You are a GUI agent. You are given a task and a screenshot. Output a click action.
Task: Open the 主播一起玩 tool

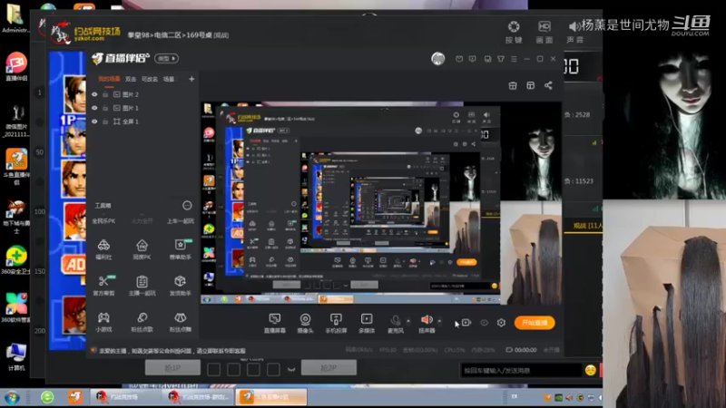coord(142,286)
